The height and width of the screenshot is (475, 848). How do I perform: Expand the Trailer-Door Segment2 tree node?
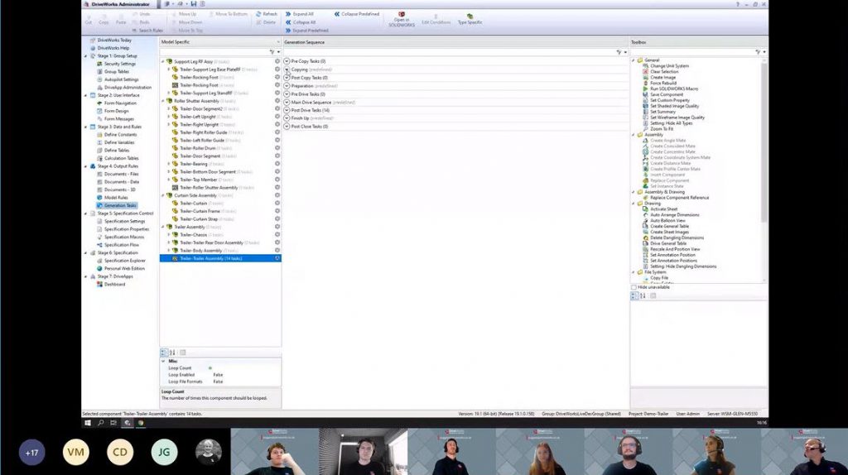click(169, 108)
